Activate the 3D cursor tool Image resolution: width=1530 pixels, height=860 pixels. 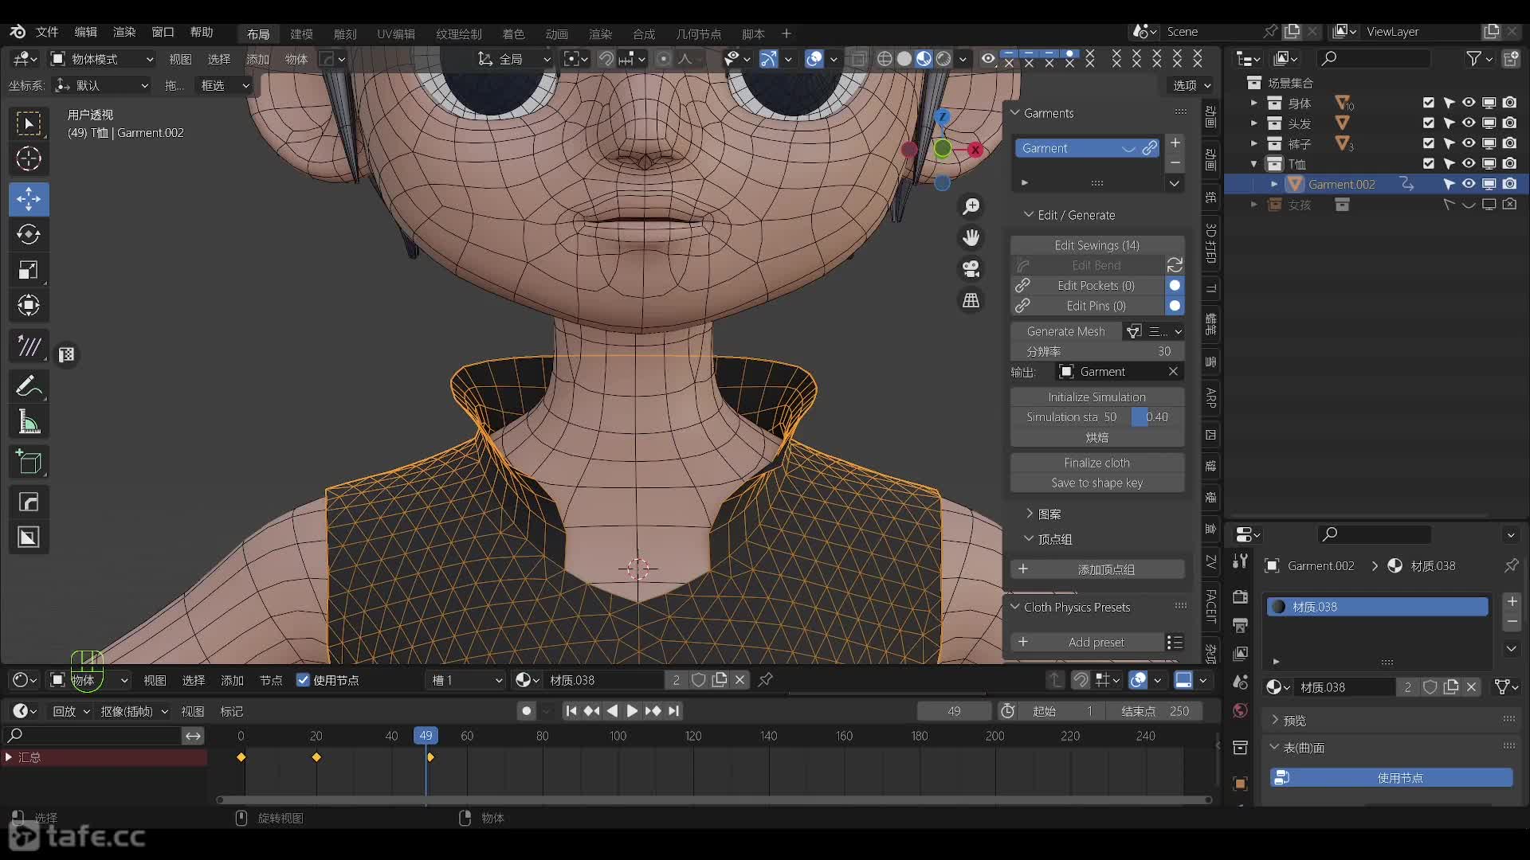[x=29, y=159]
